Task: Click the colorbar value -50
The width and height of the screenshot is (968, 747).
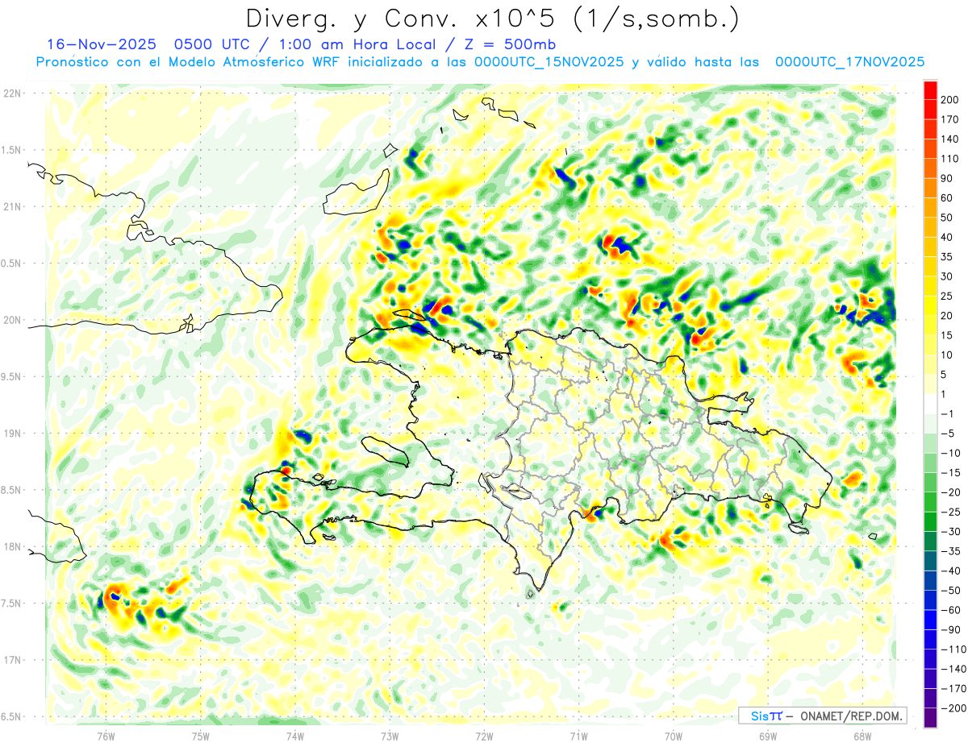Action: pyautogui.click(x=951, y=591)
